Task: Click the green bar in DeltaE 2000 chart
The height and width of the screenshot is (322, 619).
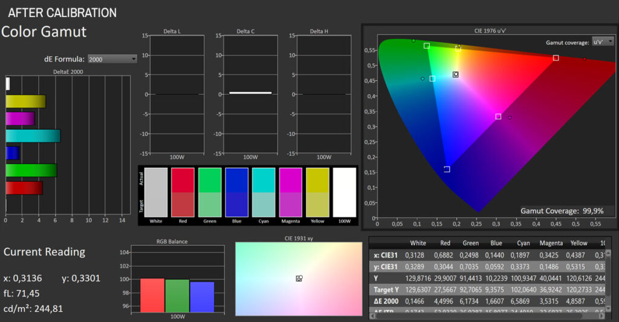Action: point(31,170)
